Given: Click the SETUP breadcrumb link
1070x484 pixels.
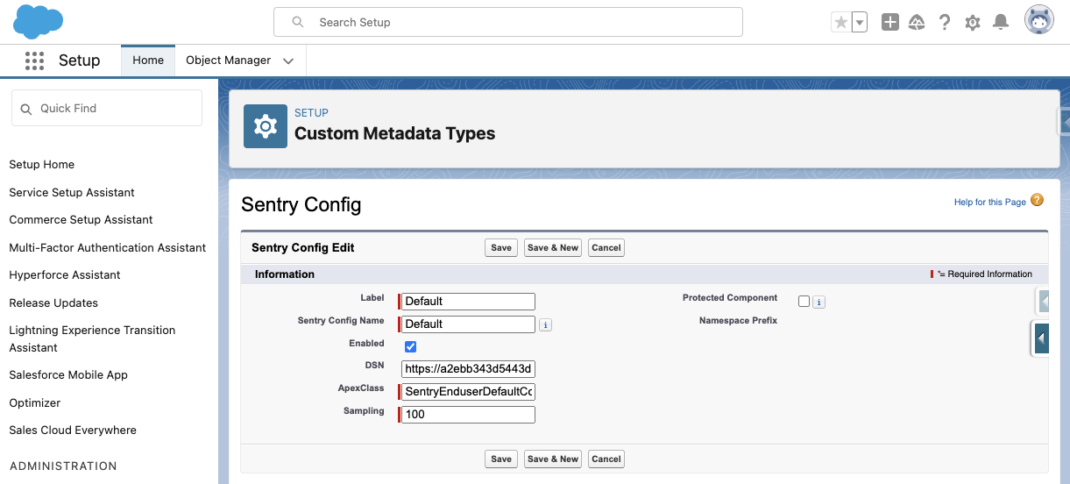Looking at the screenshot, I should (311, 113).
